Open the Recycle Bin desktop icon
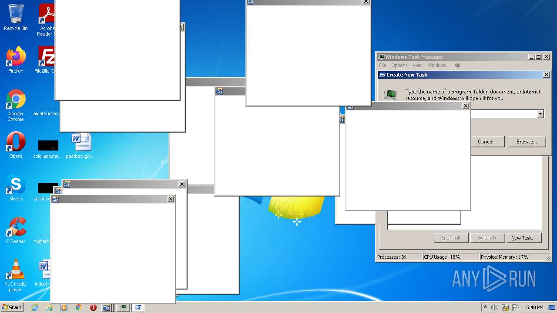Viewport: 557px width, 313px height. 16,17
